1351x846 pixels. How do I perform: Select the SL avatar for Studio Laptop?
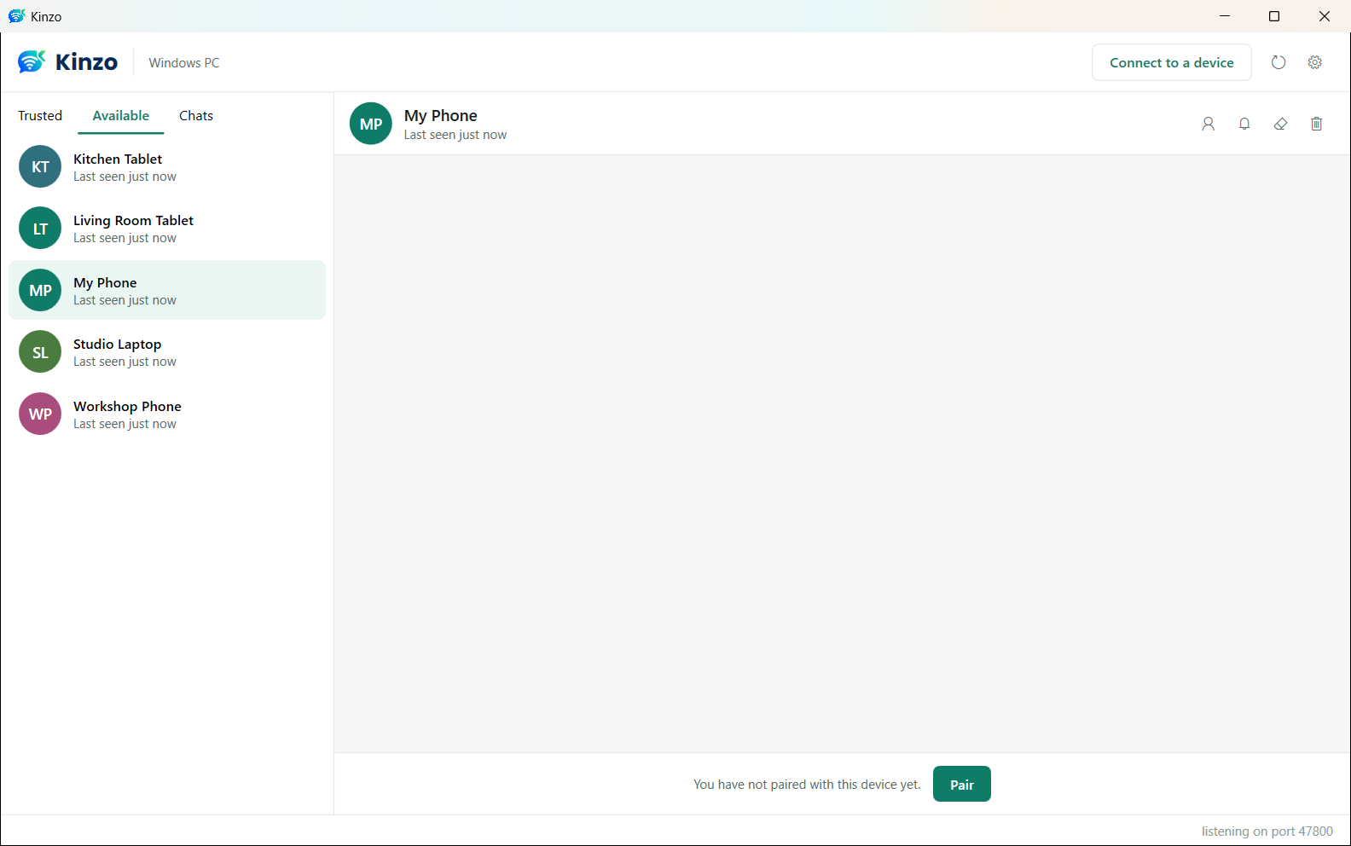coord(40,352)
